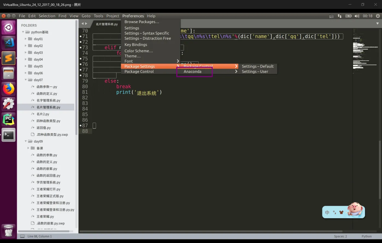382x243 pixels.
Task: Expand the day03 folder
Action: pos(26,52)
